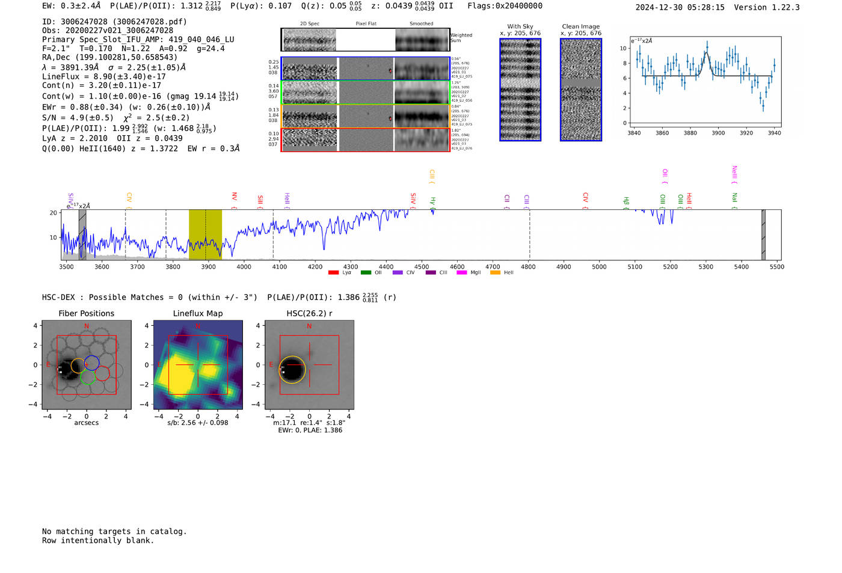Select the Hβ line label above spectrum
Screen dimensions: 842x573
click(626, 201)
